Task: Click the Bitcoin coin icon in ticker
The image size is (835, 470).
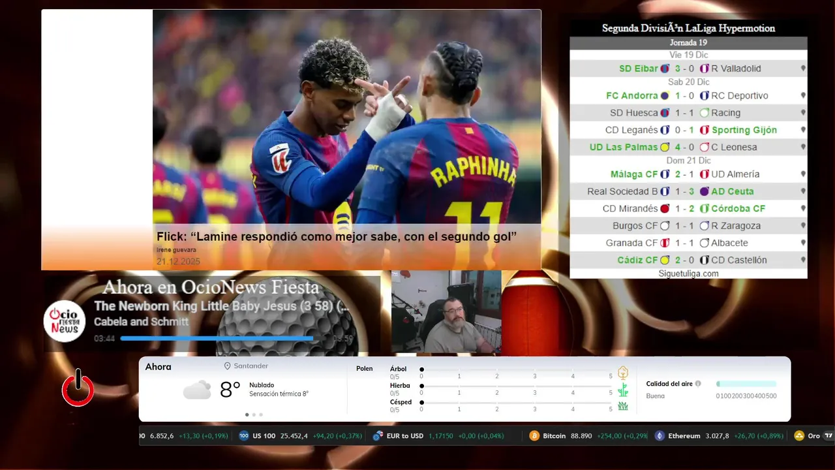Action: point(534,436)
